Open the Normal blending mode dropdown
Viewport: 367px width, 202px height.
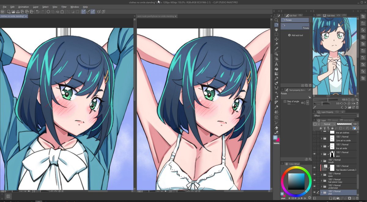(x=328, y=124)
